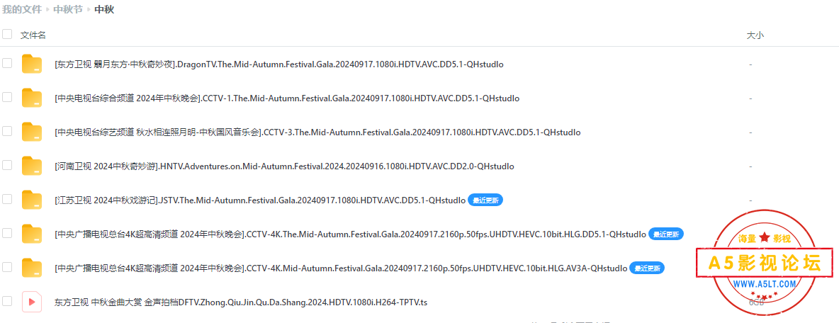Viewport: 839px width, 323px height.
Task: Check the box for the DragonTV folder
Action: pos(7,63)
